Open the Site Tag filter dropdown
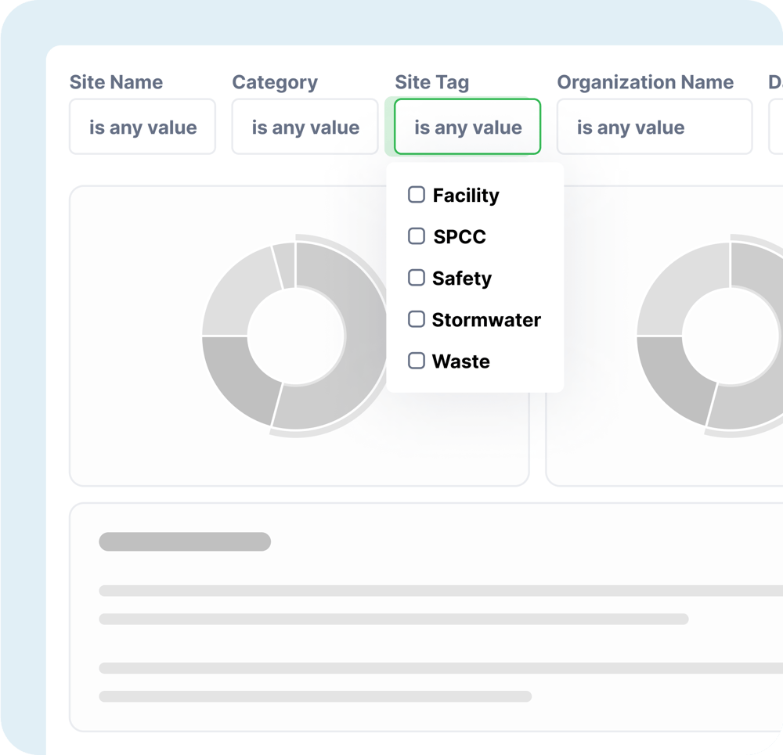The image size is (783, 755). (467, 127)
